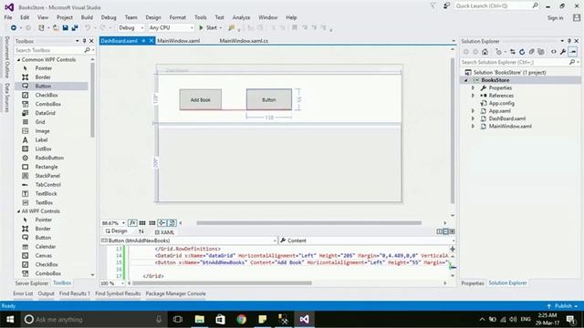Click the Save icon in the toolbar
The height and width of the screenshot is (328, 584).
pyautogui.click(x=65, y=27)
